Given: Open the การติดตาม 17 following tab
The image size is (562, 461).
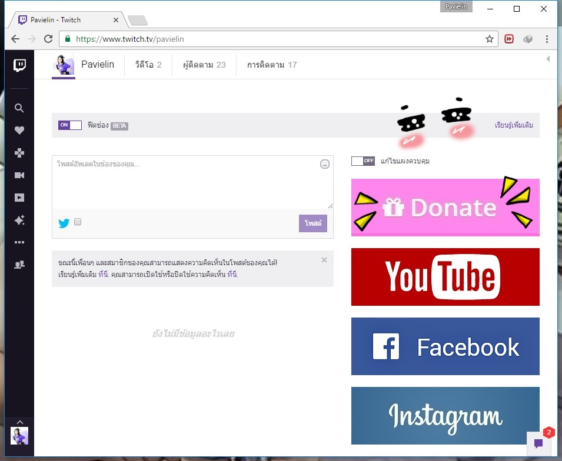Looking at the screenshot, I should coord(272,65).
